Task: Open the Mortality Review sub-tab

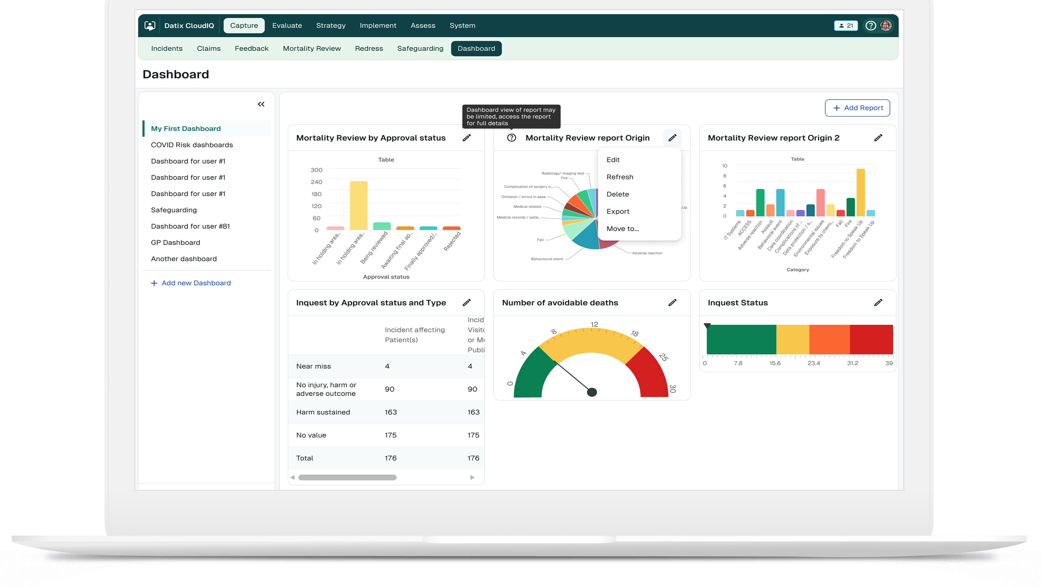Action: tap(312, 49)
